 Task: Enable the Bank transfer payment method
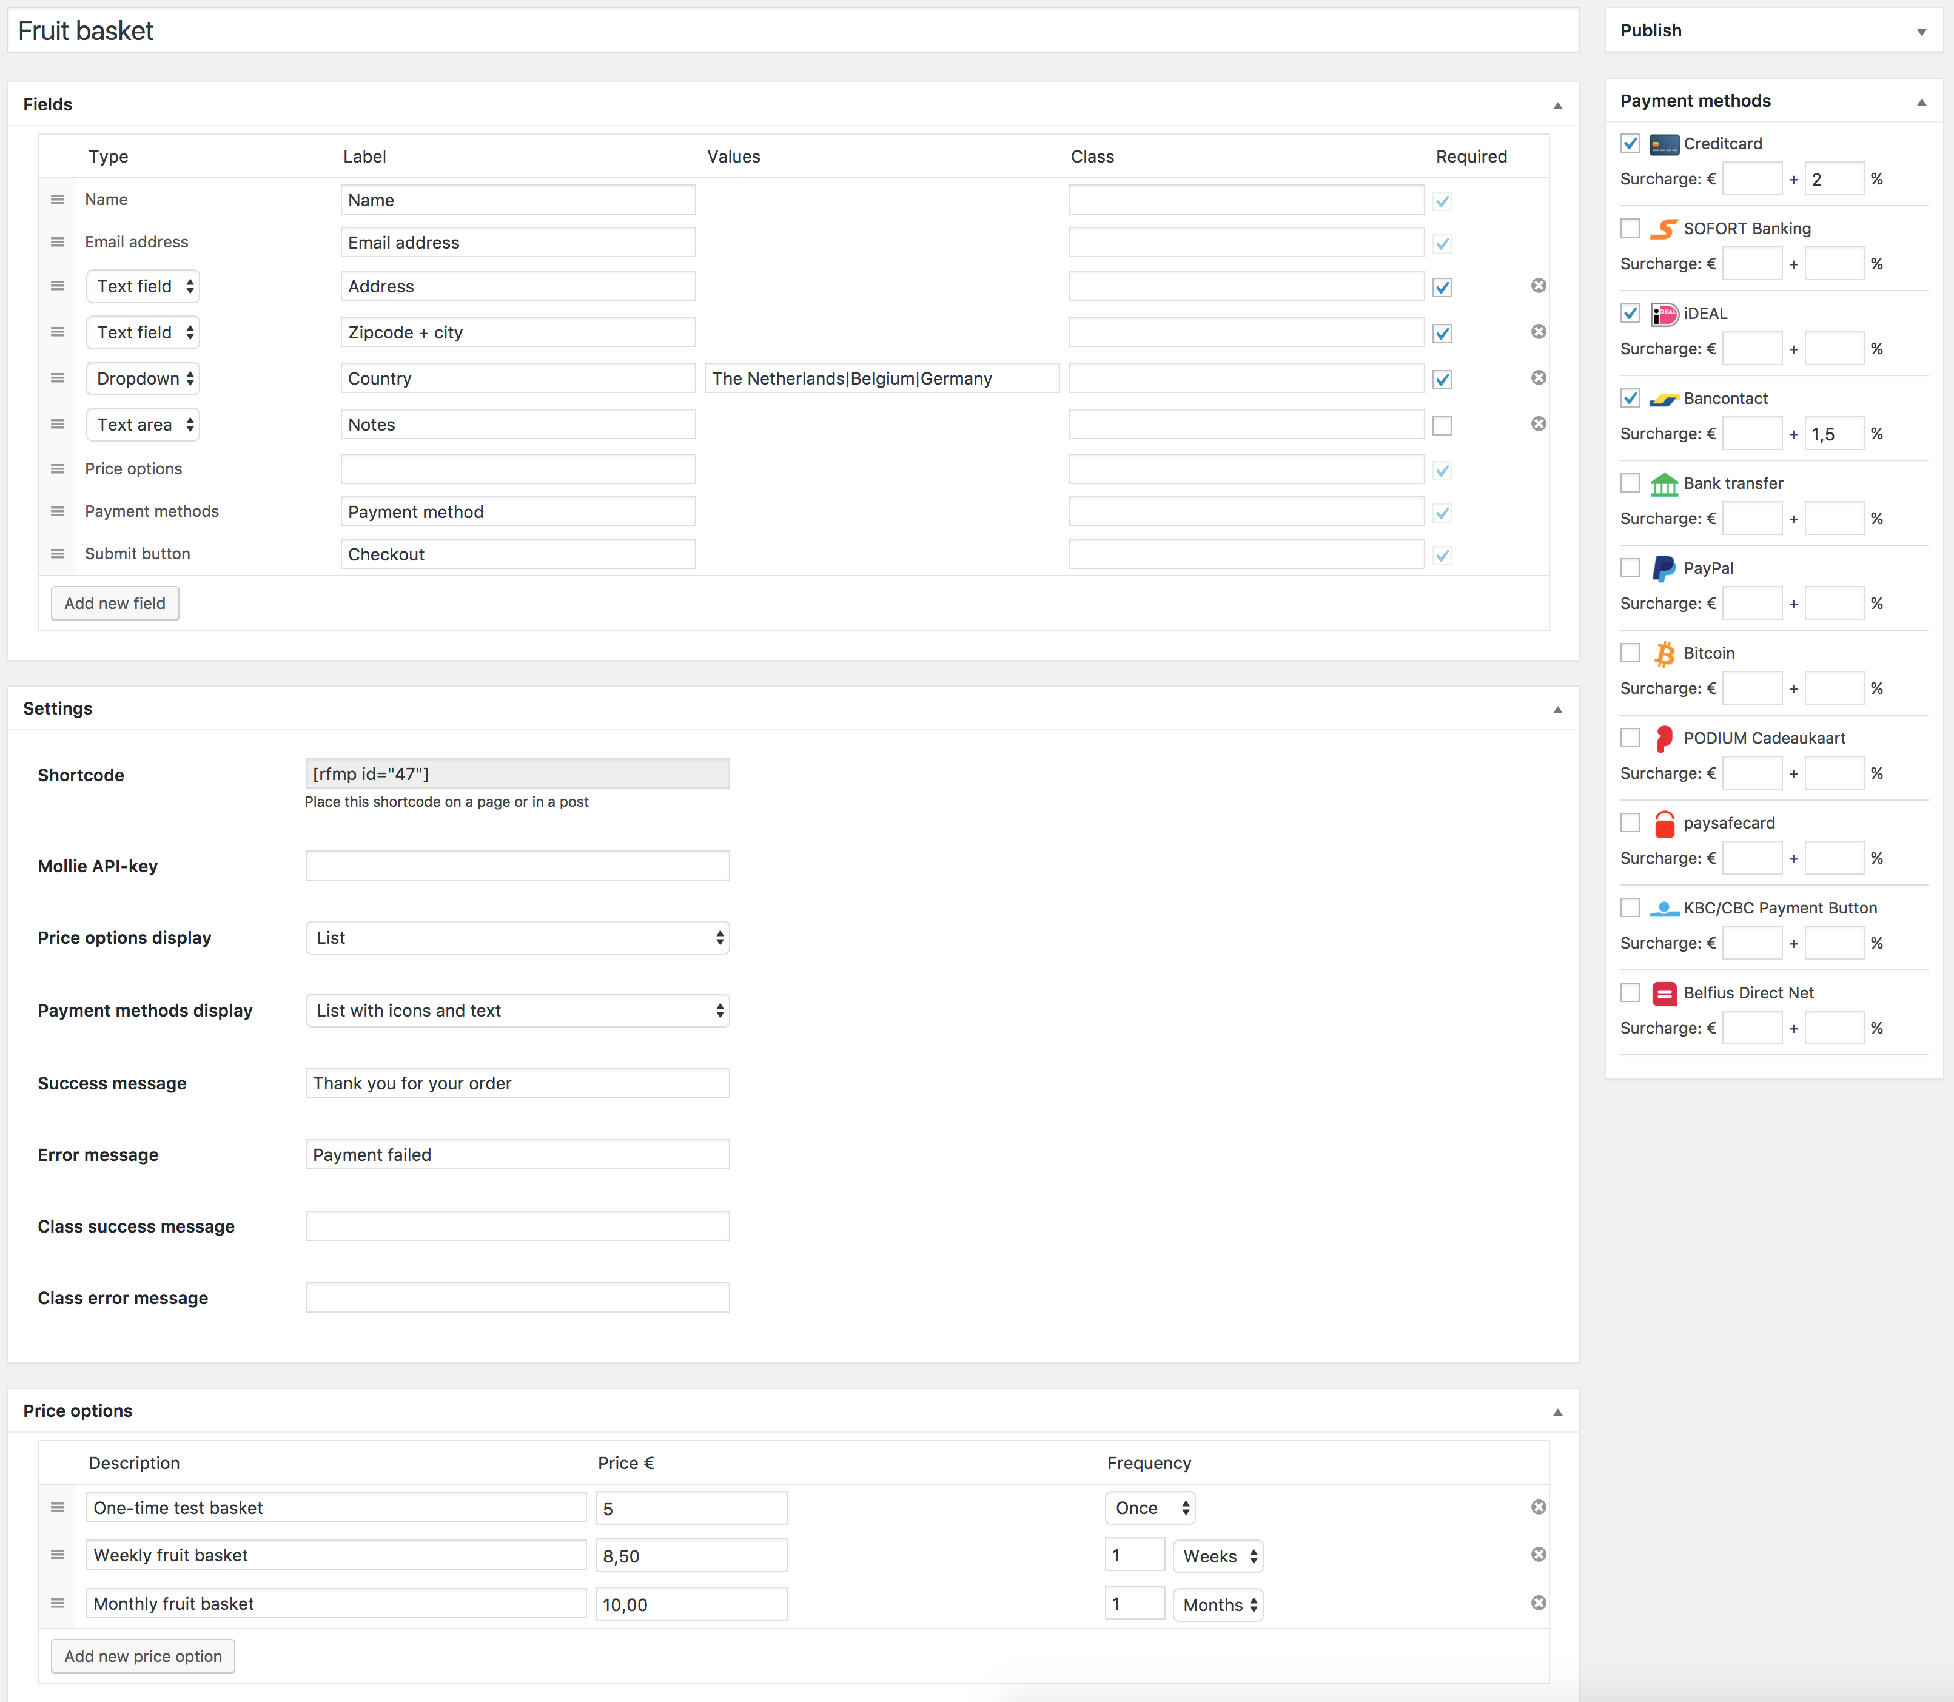[x=1630, y=482]
